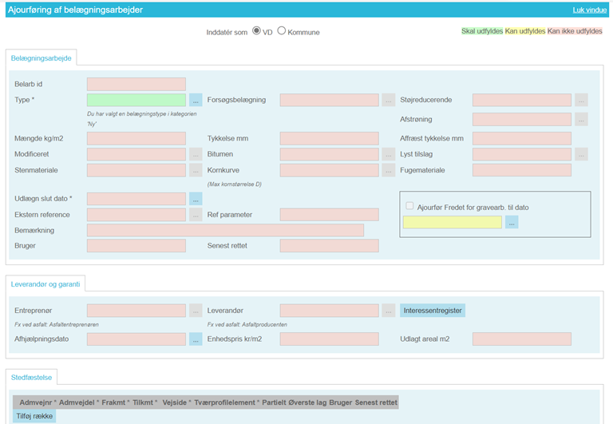Open date picker for Afhjælpningsdato
The width and height of the screenshot is (613, 424).
(196, 339)
